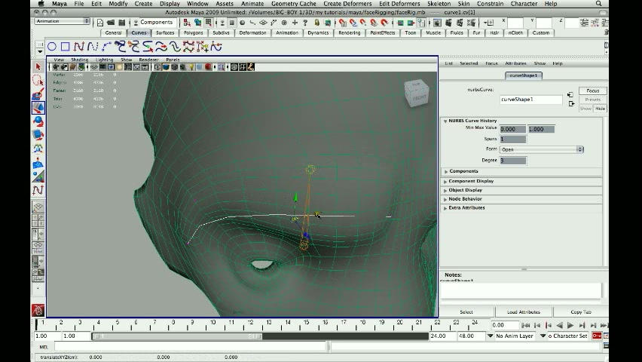Click the view cube in viewport
642x362 pixels.
(417, 94)
